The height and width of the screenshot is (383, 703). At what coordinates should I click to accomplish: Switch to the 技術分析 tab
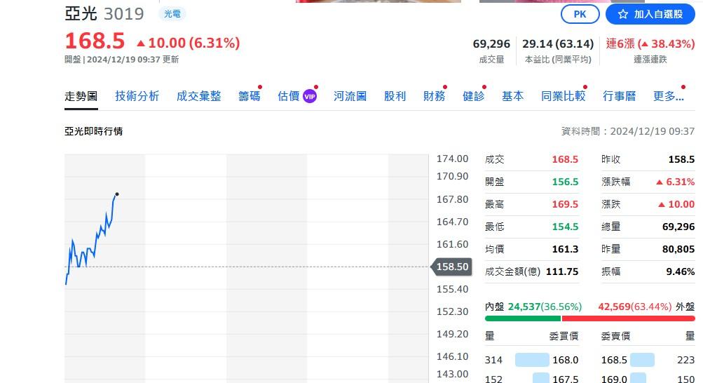coord(137,96)
